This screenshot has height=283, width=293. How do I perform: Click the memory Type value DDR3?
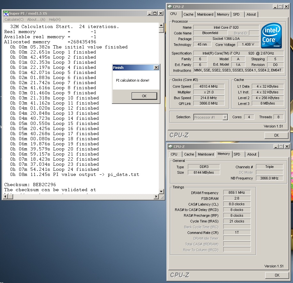(204, 167)
